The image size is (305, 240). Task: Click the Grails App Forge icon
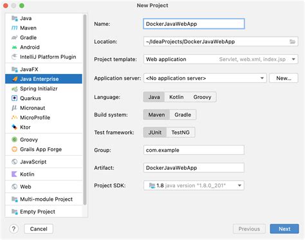15,149
